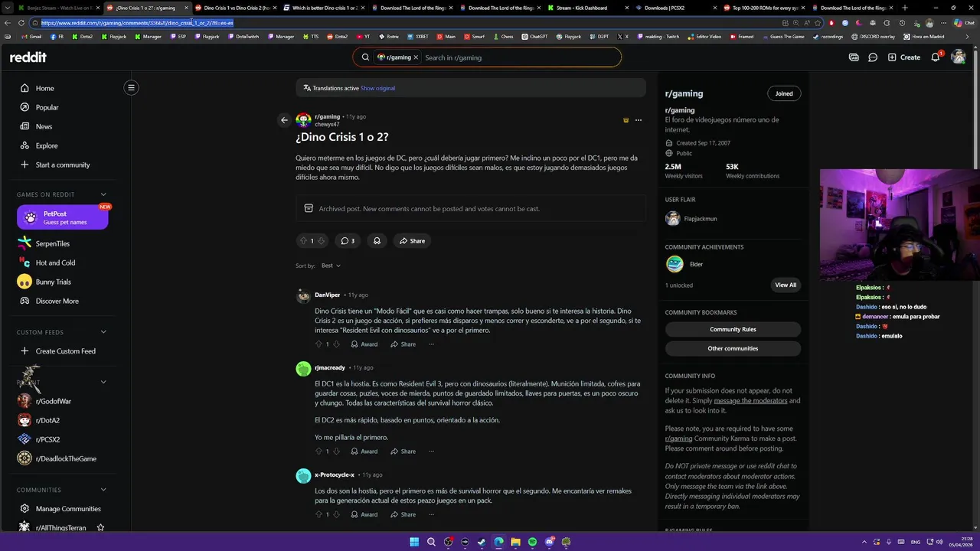
Task: Open the Explore page
Action: point(47,145)
